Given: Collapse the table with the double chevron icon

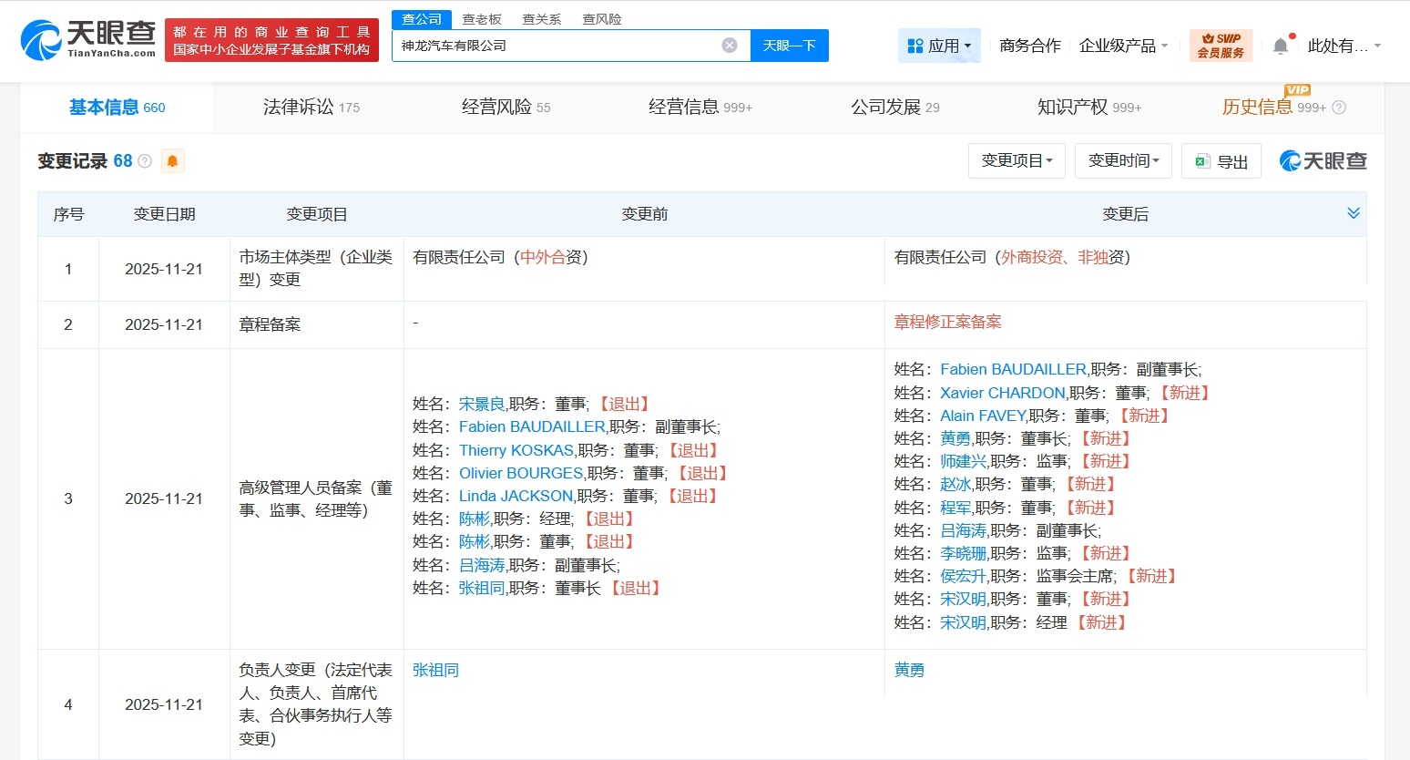Looking at the screenshot, I should coord(1354,213).
